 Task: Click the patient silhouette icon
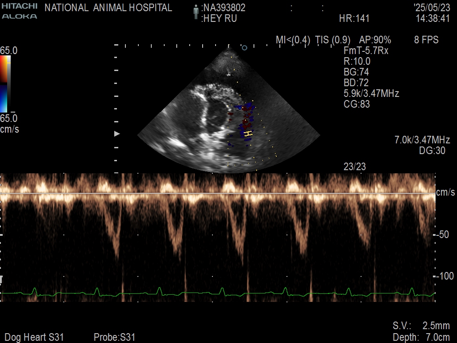tap(195, 13)
